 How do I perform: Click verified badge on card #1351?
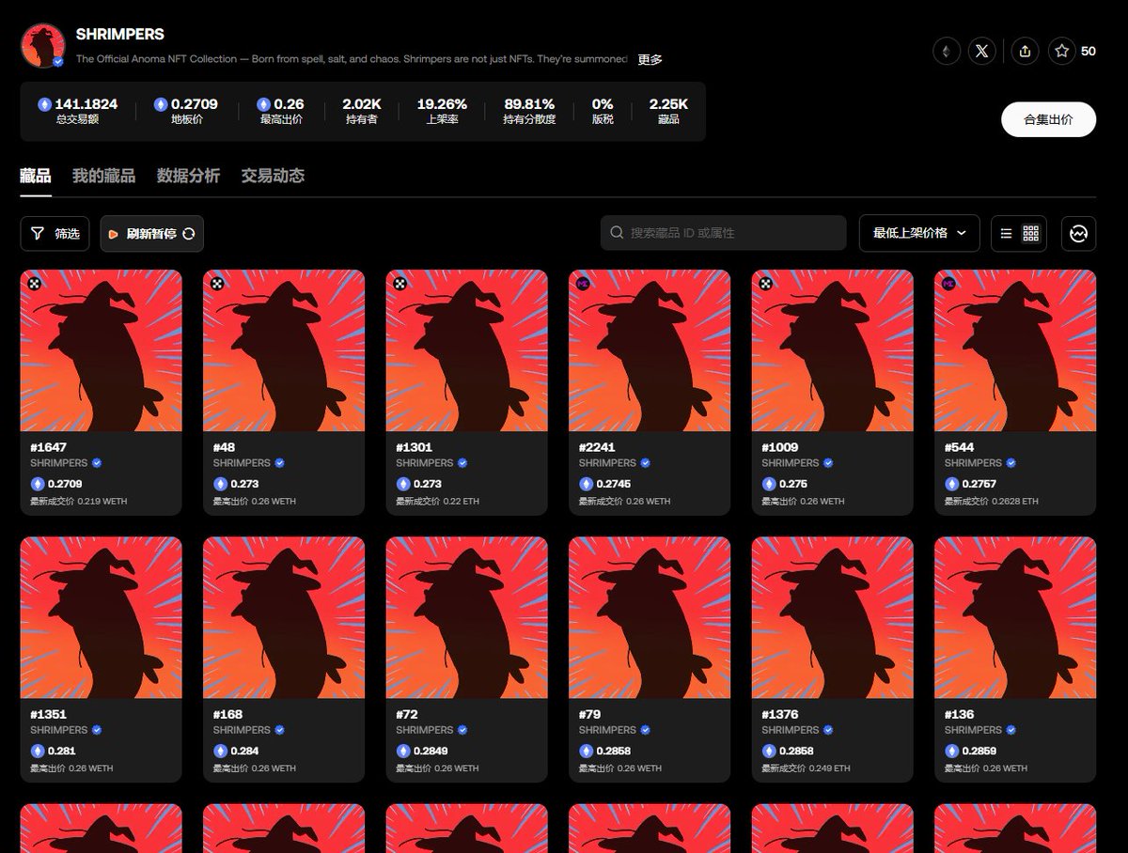97,730
